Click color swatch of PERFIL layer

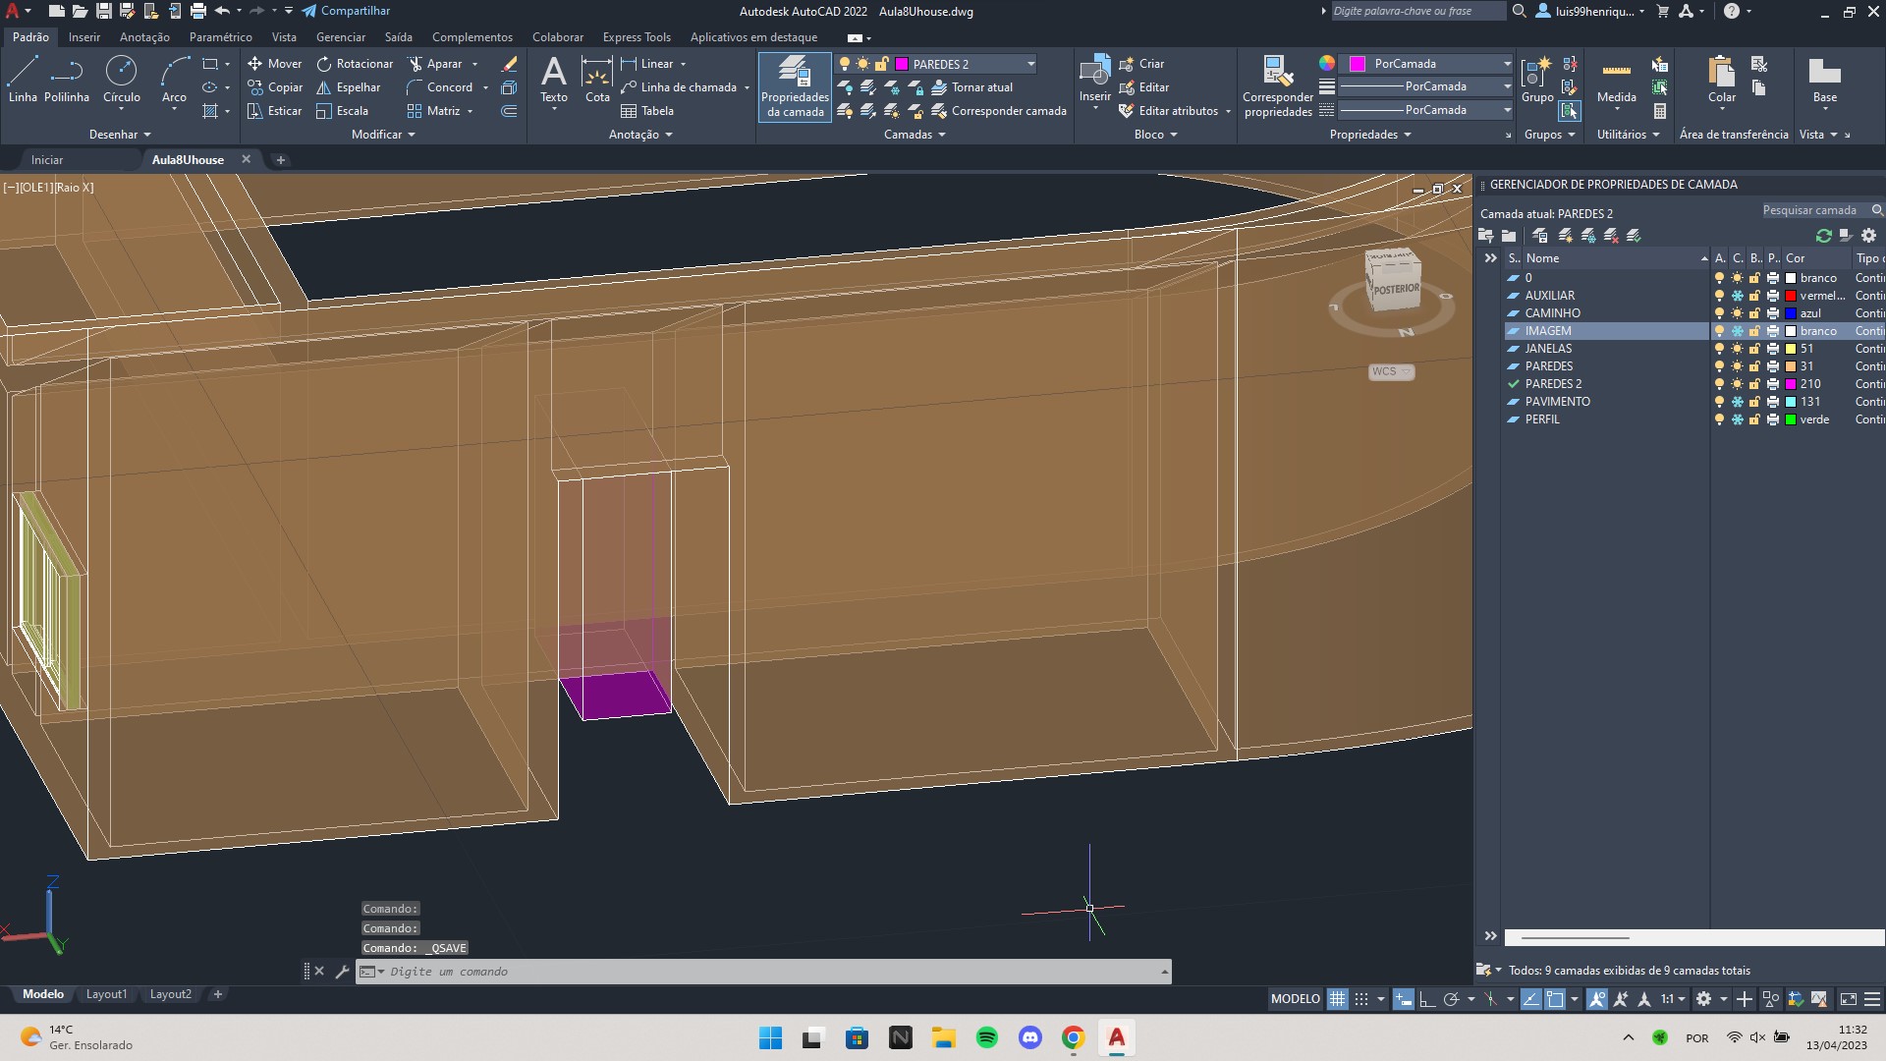click(1791, 419)
